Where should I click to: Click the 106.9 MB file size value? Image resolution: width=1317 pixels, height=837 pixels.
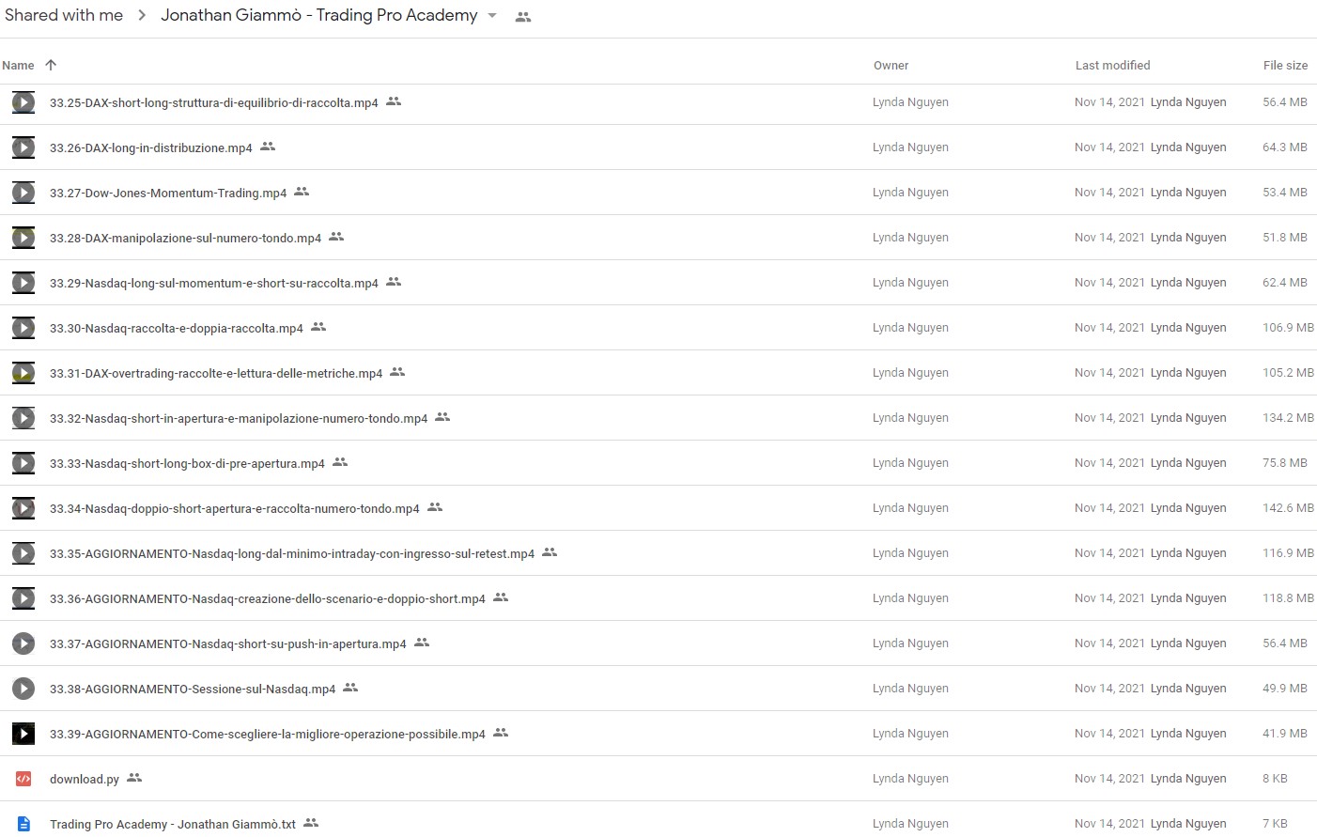click(1288, 328)
